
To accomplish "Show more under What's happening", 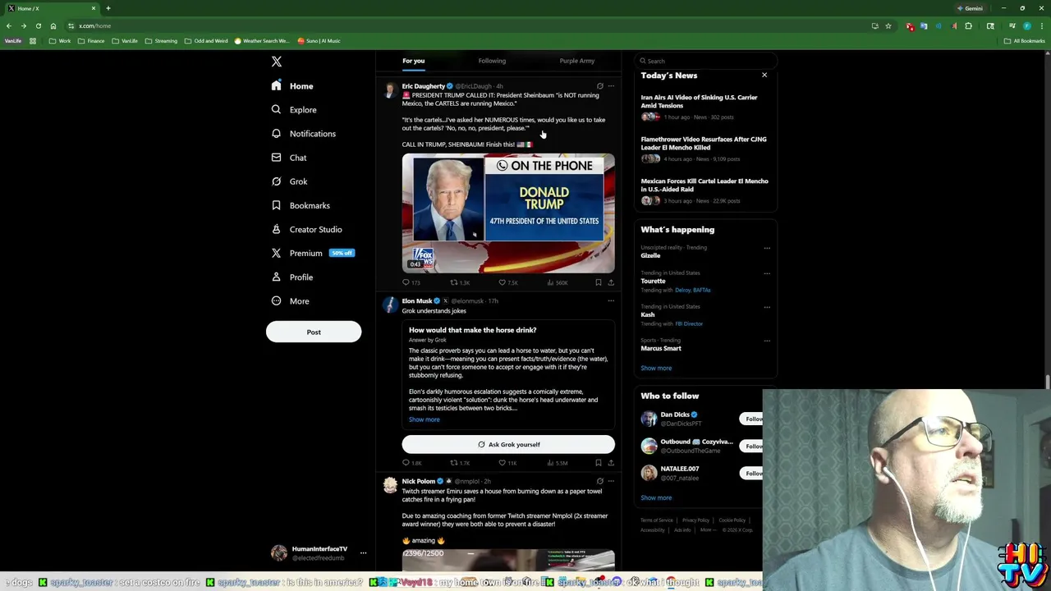I will [656, 369].
